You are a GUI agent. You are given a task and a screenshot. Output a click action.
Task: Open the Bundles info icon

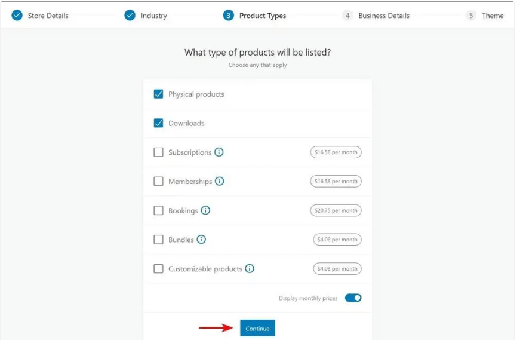[201, 240]
